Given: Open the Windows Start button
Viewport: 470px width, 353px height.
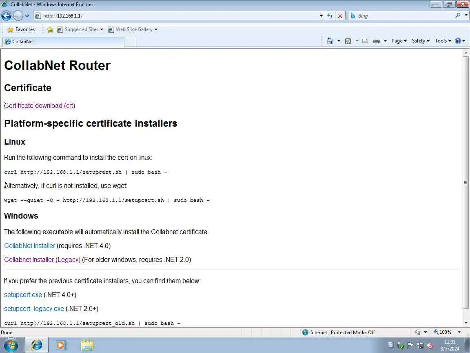Looking at the screenshot, I should (x=11, y=345).
